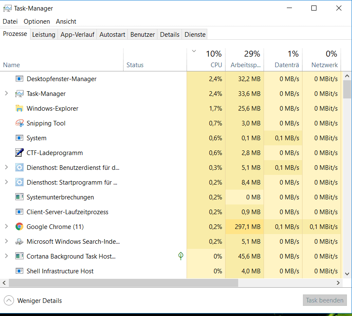Select the Prozesse tab
The height and width of the screenshot is (316, 352).
[x=15, y=34]
